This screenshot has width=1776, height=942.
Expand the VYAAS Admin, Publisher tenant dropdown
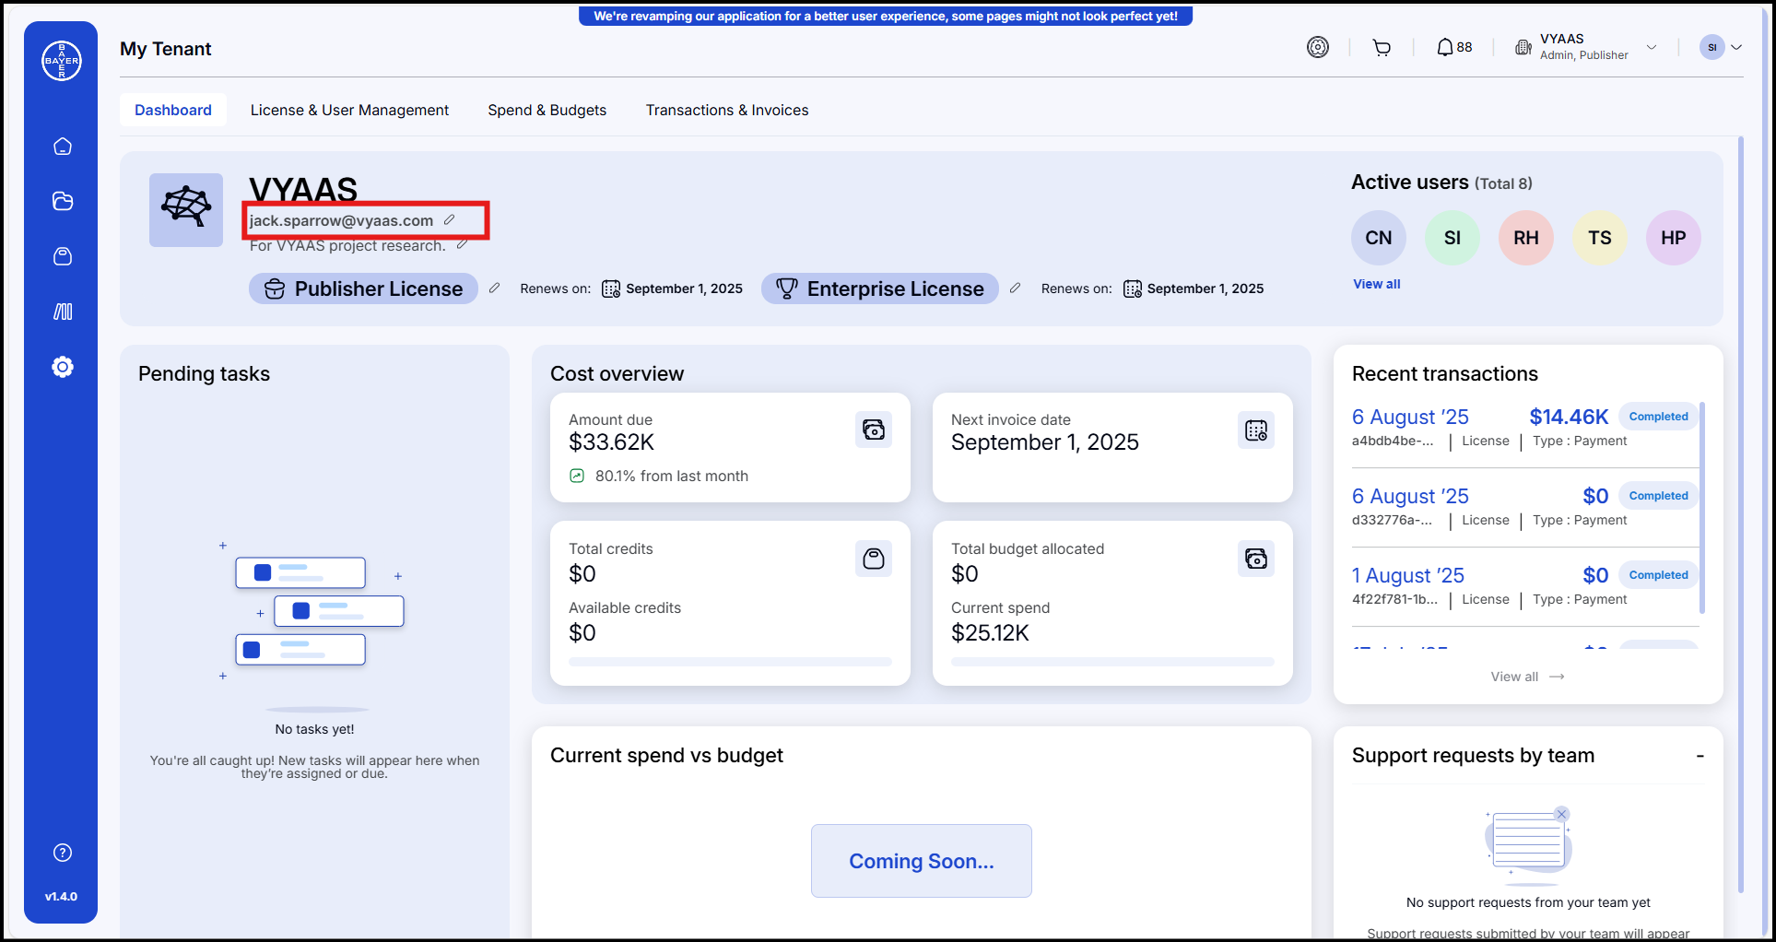[x=1652, y=47]
